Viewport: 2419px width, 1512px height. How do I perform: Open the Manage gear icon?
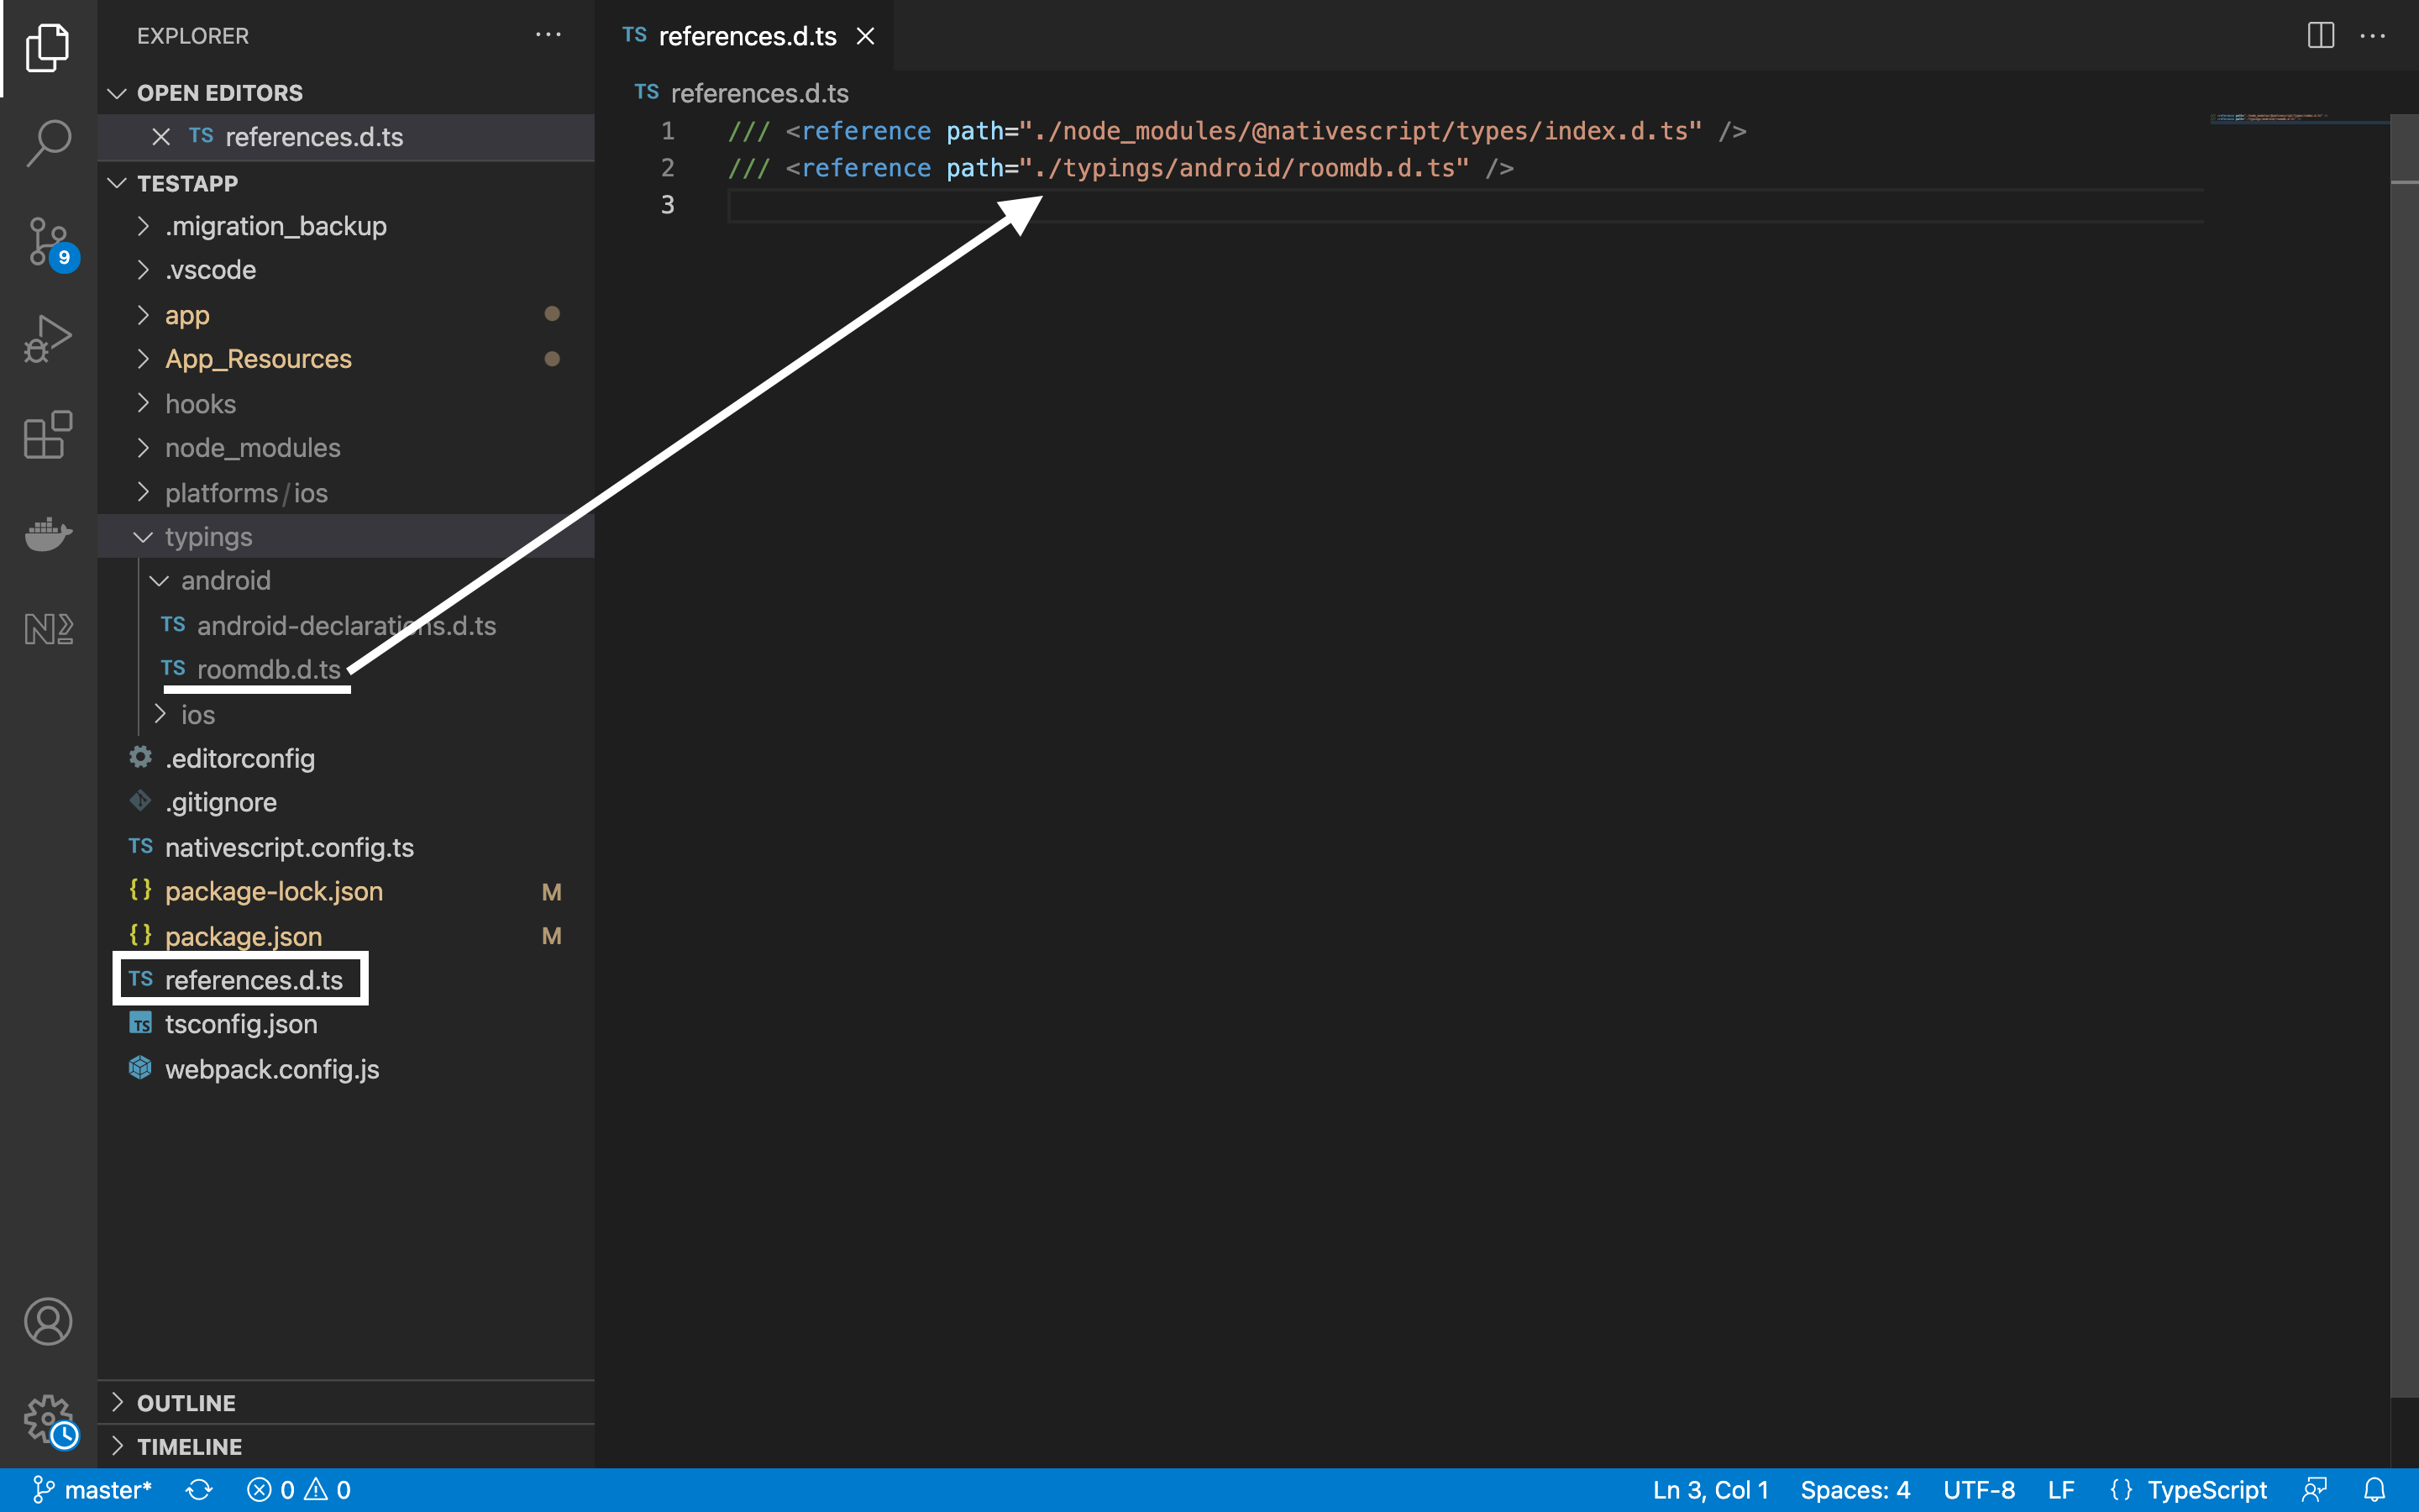(x=48, y=1419)
